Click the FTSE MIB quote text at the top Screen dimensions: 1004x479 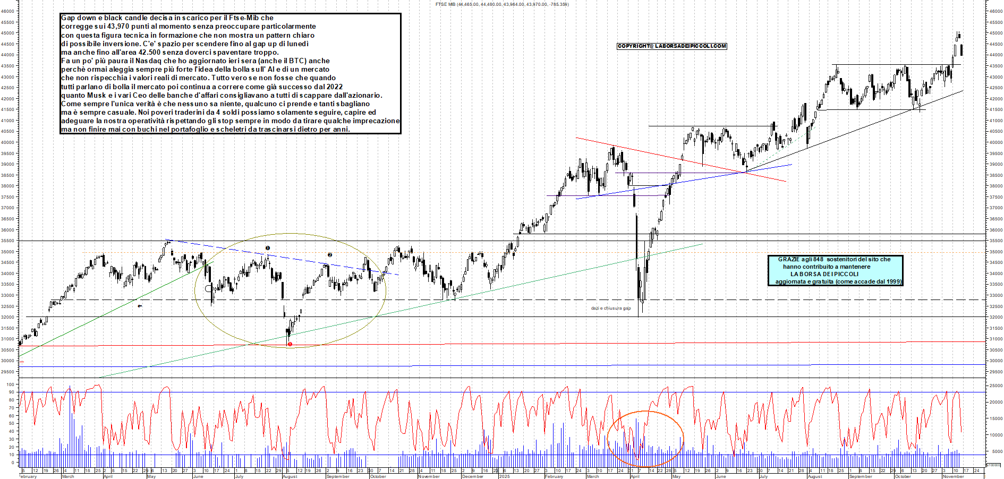[501, 4]
